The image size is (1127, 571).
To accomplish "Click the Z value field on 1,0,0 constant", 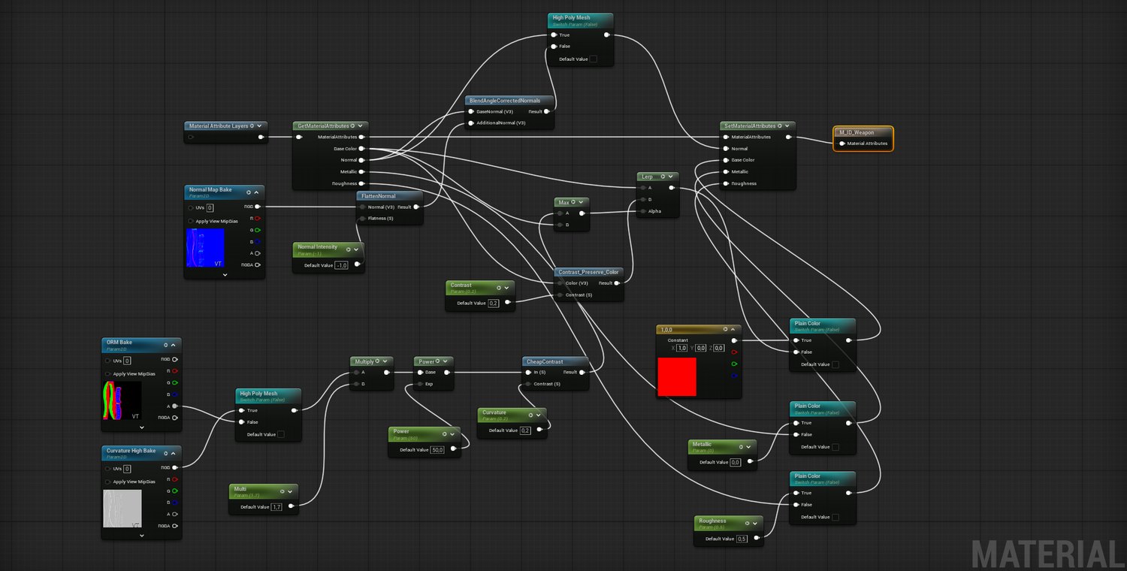I will [720, 348].
